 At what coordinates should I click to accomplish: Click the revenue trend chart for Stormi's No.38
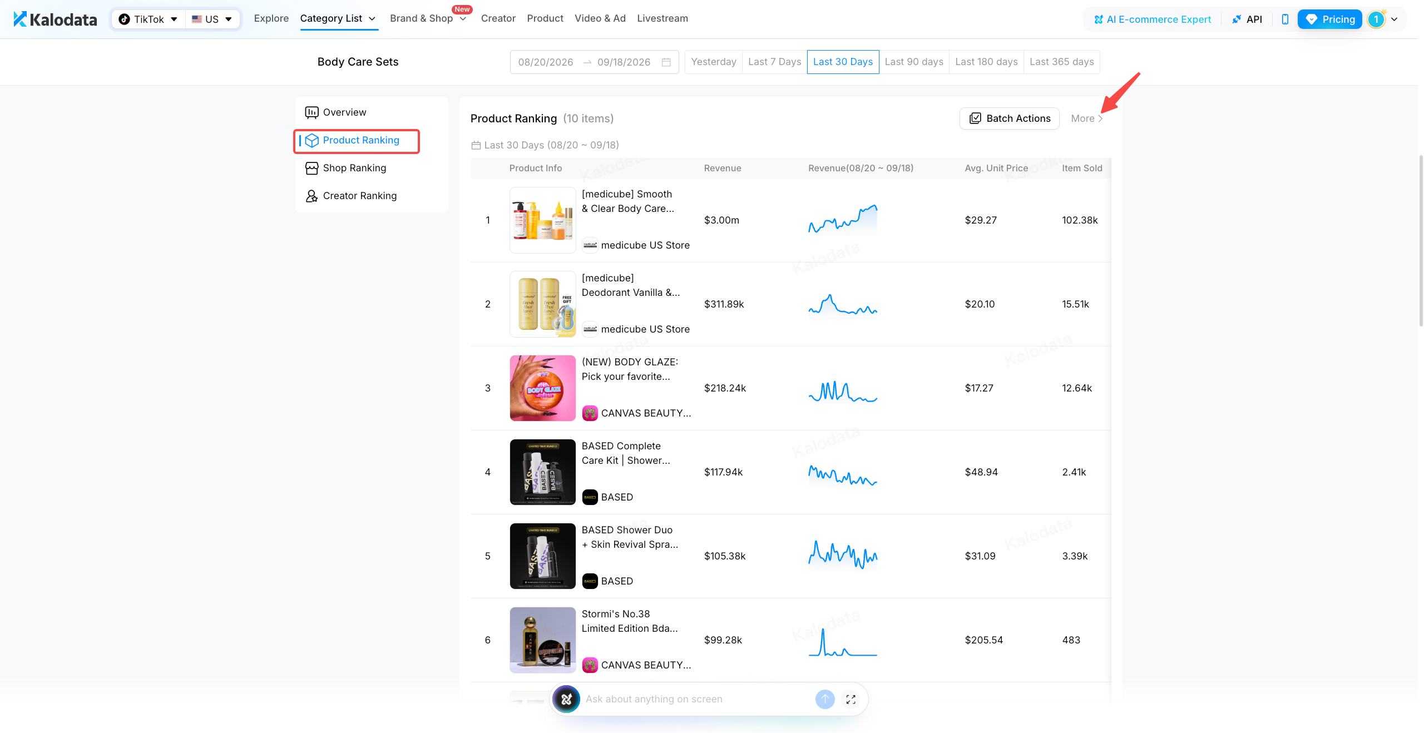coord(843,641)
